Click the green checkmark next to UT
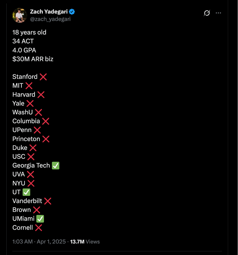Screen dimensions: 238x255 [26, 192]
